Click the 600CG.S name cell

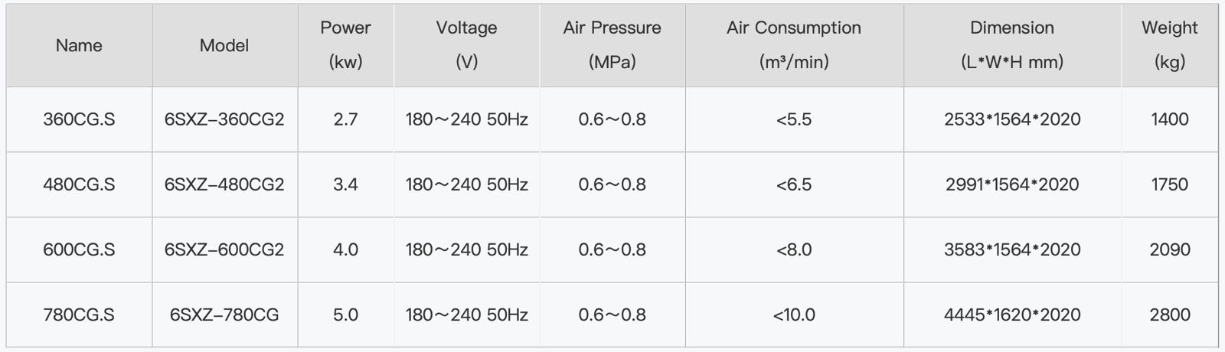[79, 249]
